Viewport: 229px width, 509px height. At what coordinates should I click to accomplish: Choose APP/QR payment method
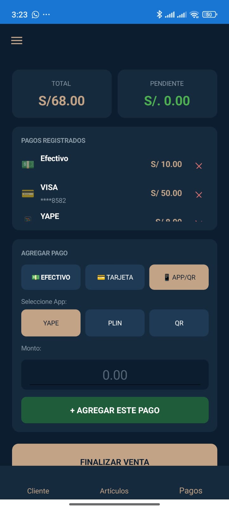pos(179,277)
